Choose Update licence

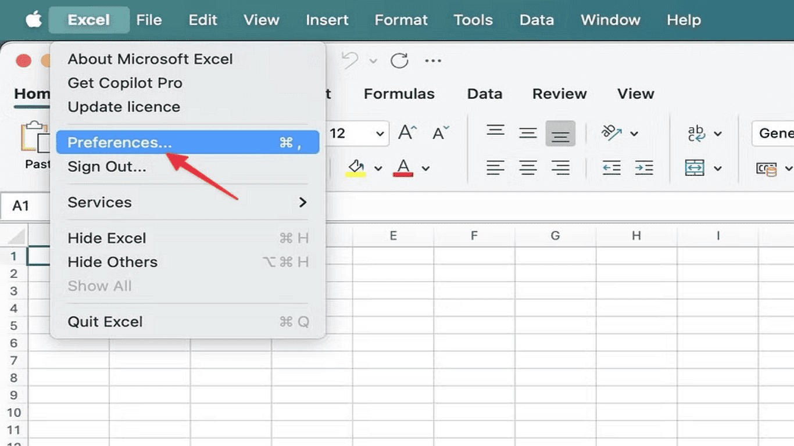188,107
